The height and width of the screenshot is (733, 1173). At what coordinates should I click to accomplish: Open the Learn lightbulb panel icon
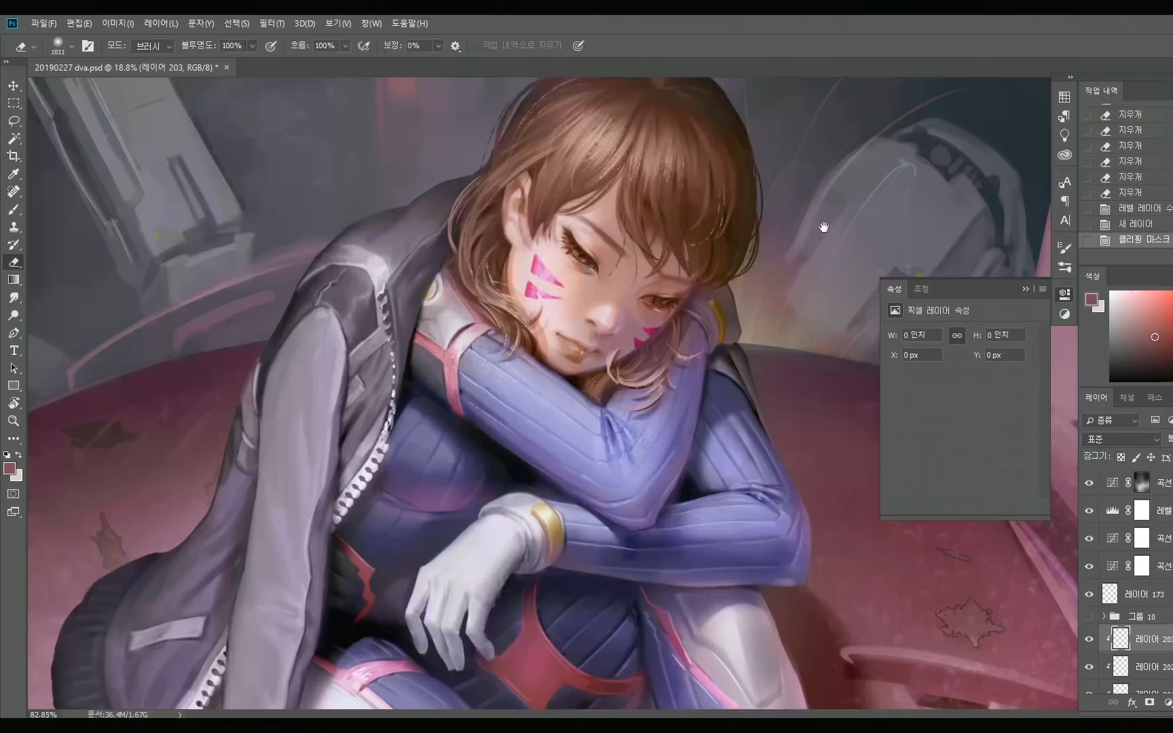[1064, 135]
